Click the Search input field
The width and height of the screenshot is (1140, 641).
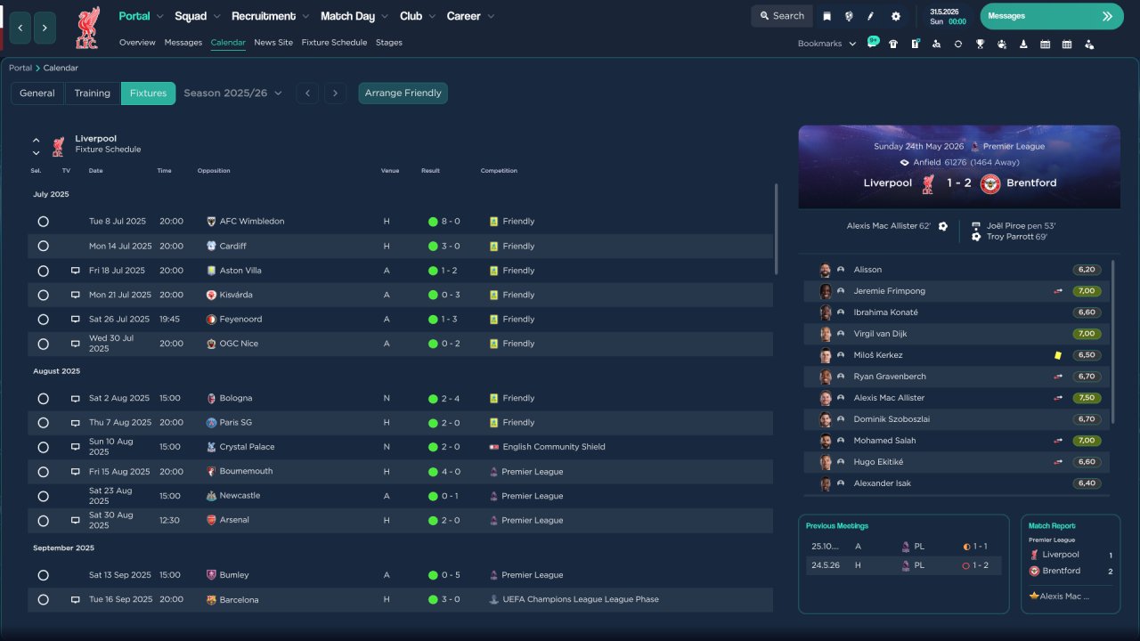781,16
